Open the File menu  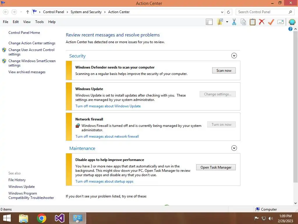(x=6, y=22)
